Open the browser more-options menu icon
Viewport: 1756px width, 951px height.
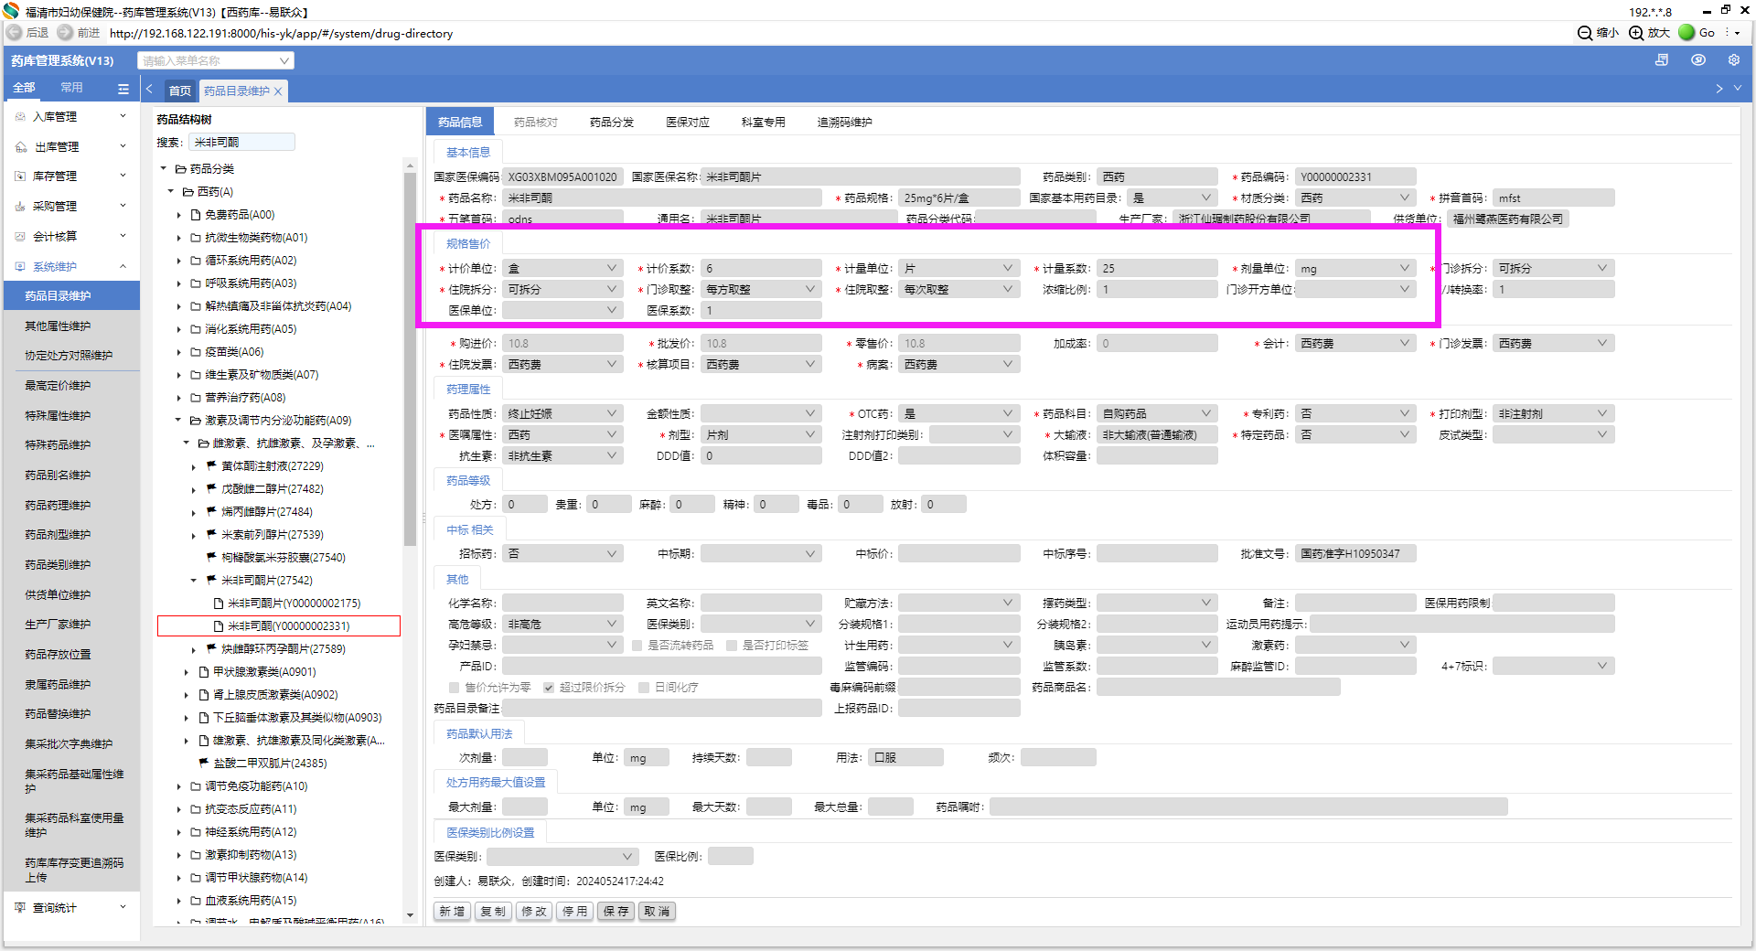tap(1728, 33)
